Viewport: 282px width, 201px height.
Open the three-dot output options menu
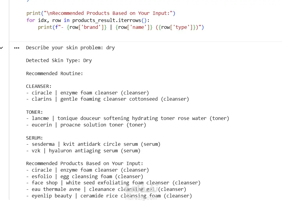(17, 48)
